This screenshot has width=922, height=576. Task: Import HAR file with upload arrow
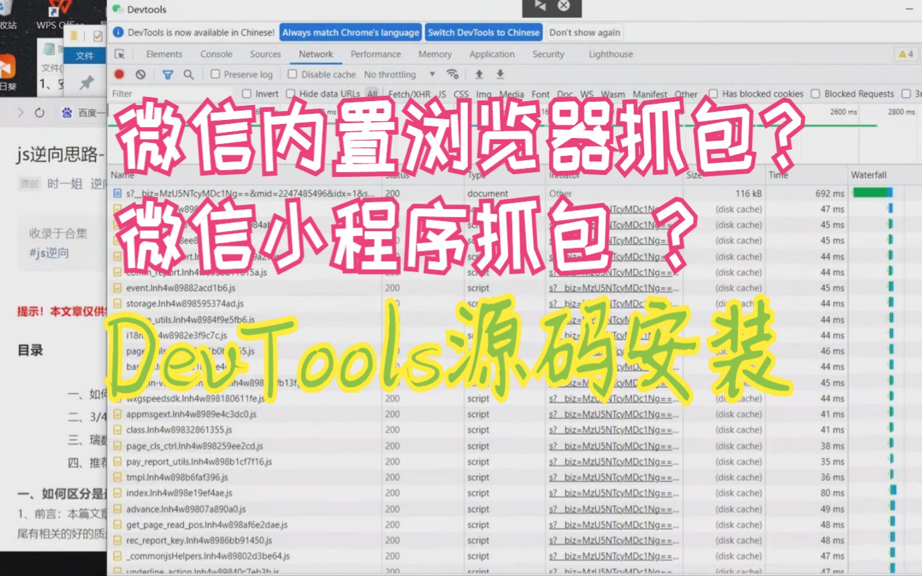[479, 74]
